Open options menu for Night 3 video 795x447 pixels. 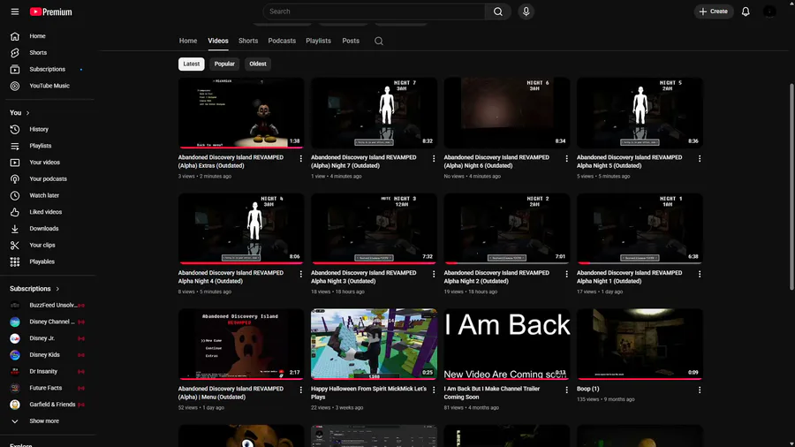click(434, 274)
